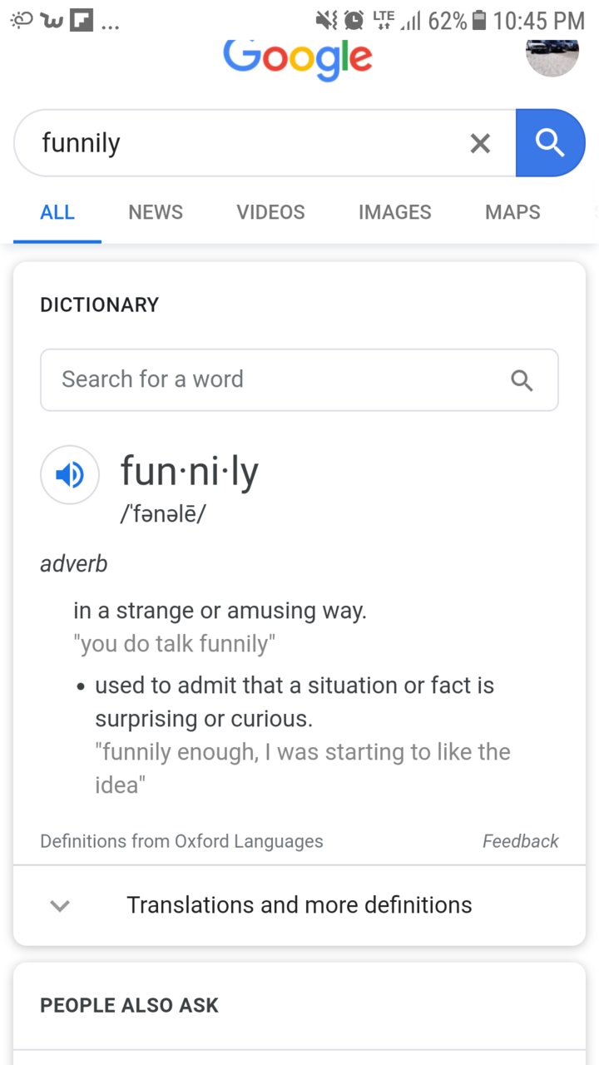Switch to the NEWS tab
Image resolution: width=599 pixels, height=1065 pixels.
coord(156,212)
